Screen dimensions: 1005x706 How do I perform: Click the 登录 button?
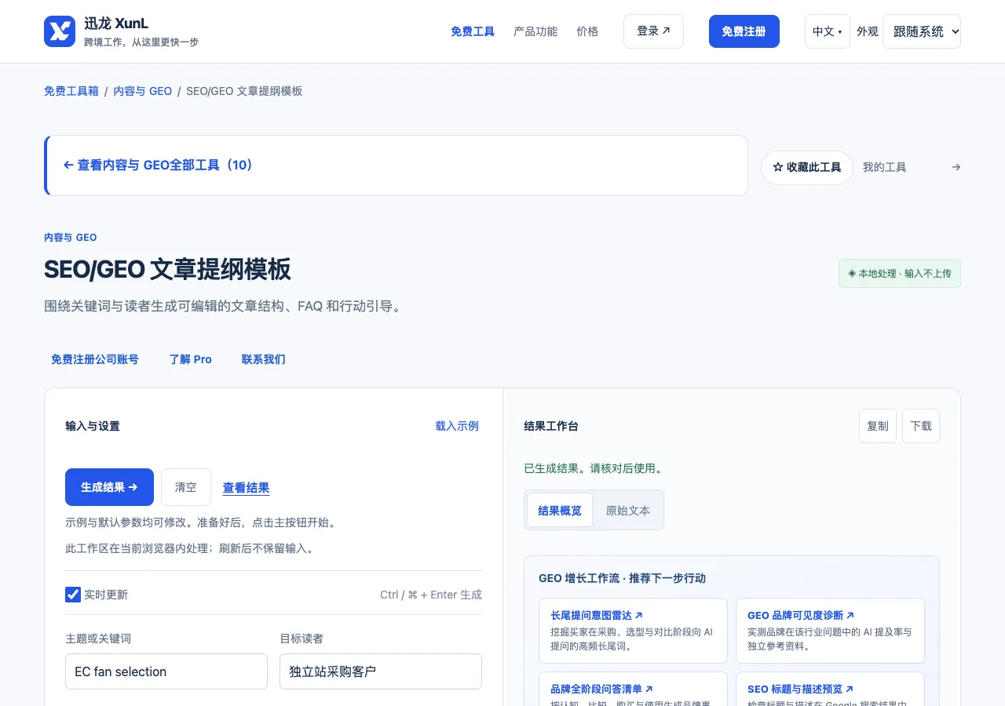pos(653,31)
